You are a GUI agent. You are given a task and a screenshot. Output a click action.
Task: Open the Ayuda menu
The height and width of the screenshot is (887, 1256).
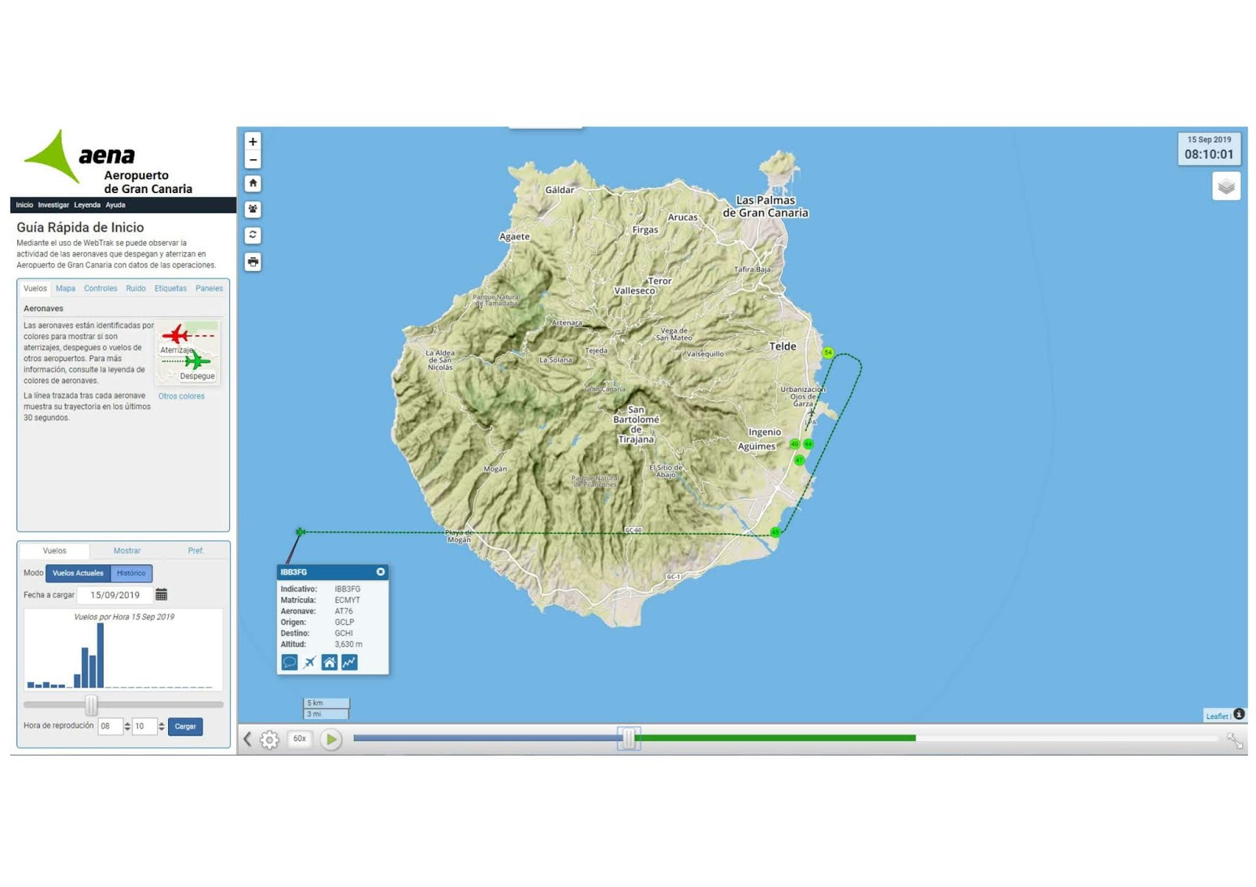click(x=115, y=205)
